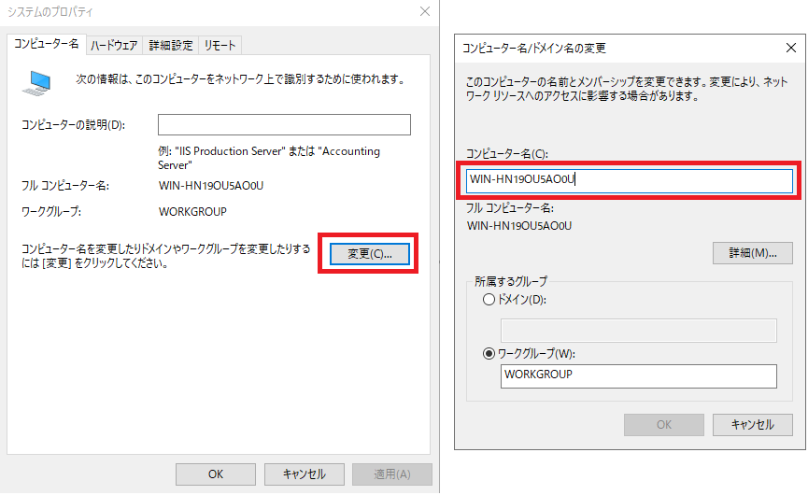Open the リモート tab
808x495 pixels.
coord(220,45)
